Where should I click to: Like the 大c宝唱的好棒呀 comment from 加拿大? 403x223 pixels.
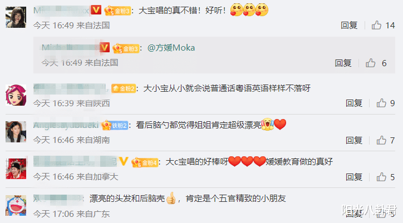381,177
